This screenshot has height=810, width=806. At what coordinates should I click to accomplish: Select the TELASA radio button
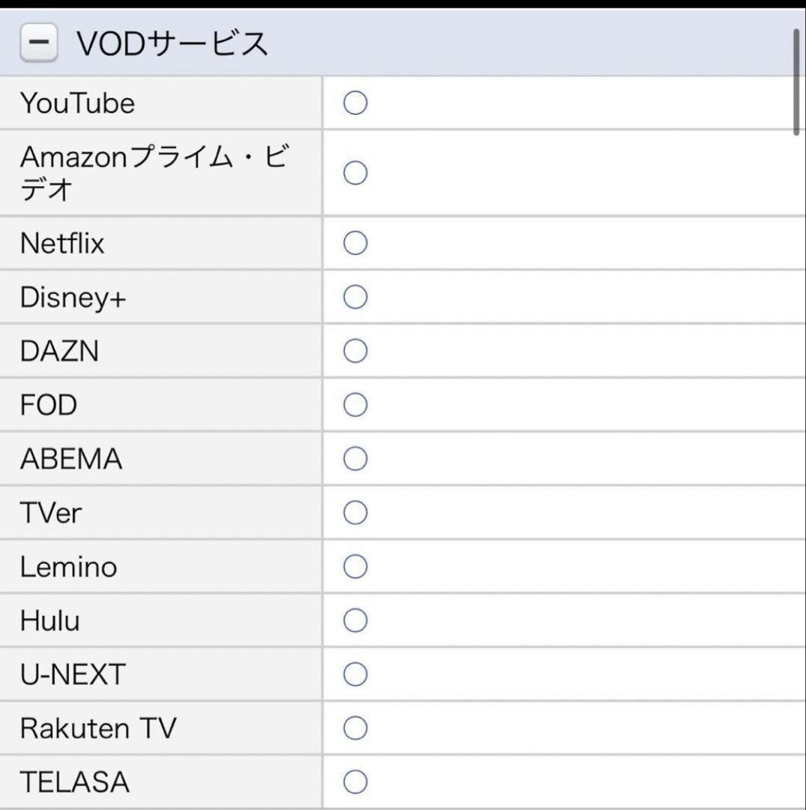(x=353, y=781)
